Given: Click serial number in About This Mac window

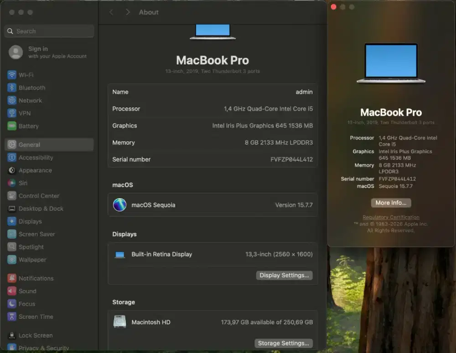Looking at the screenshot, I should tap(397, 179).
